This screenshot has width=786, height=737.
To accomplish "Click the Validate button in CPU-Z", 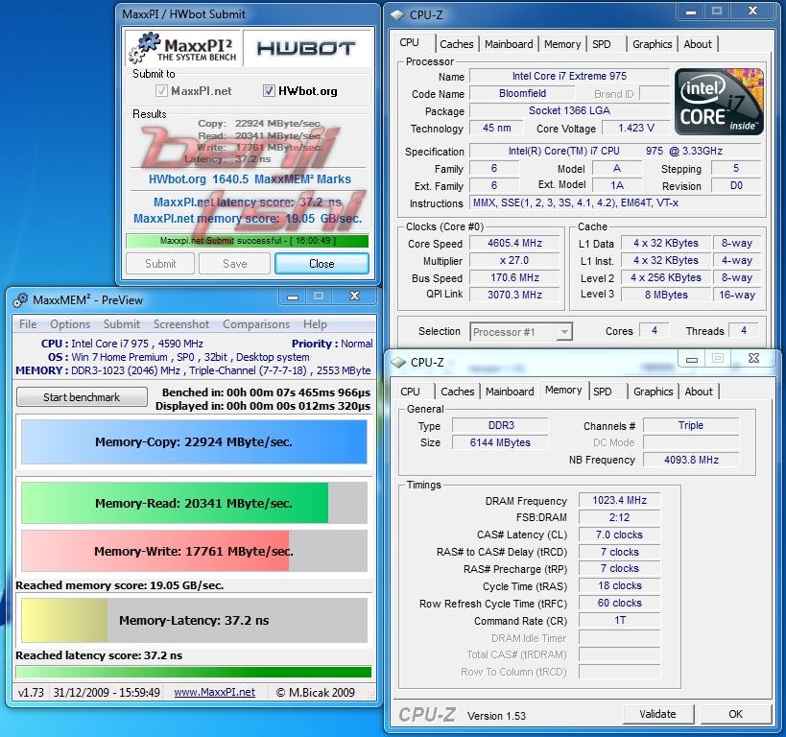I will click(657, 714).
